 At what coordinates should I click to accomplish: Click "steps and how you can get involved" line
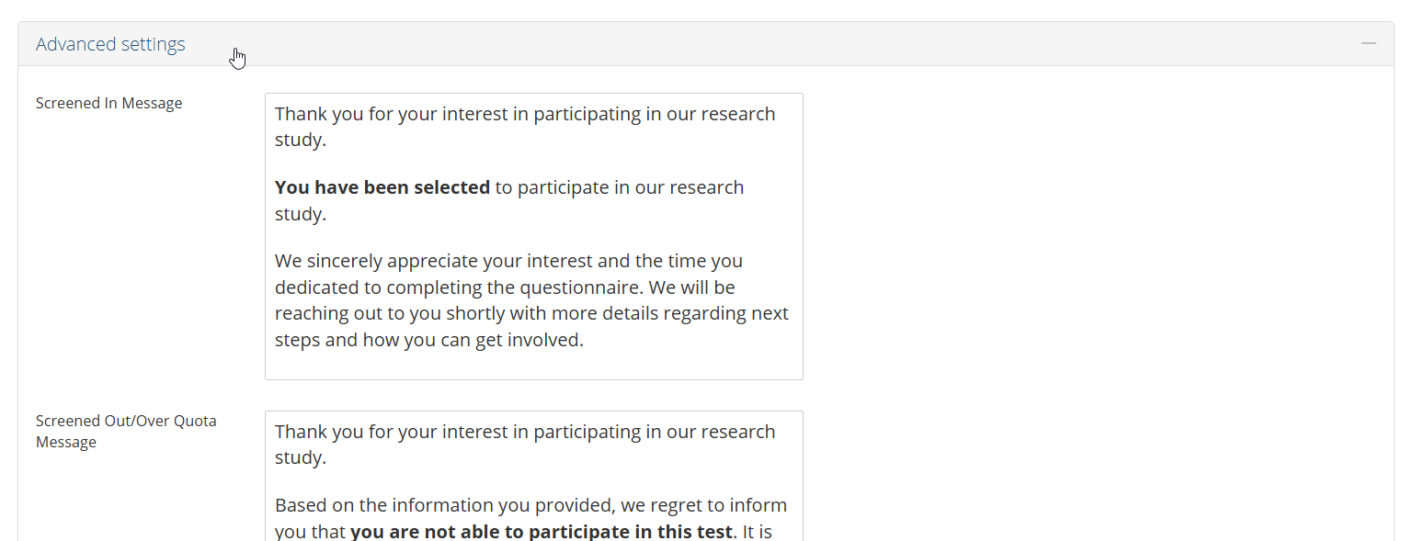pyautogui.click(x=428, y=340)
